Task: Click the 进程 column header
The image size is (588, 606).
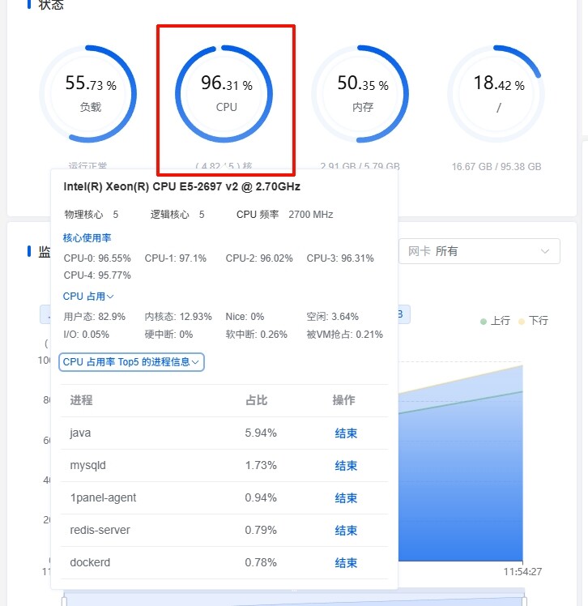Action: tap(81, 400)
